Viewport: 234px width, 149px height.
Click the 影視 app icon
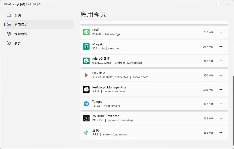tap(86, 133)
